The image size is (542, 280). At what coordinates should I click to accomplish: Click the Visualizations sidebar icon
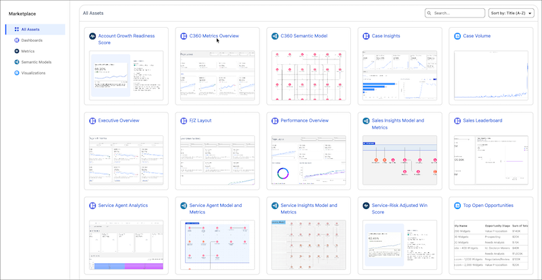(16, 73)
